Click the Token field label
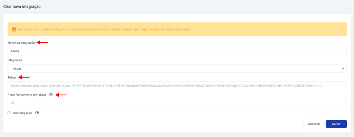Image resolution: width=354 pixels, height=137 pixels. point(12,78)
